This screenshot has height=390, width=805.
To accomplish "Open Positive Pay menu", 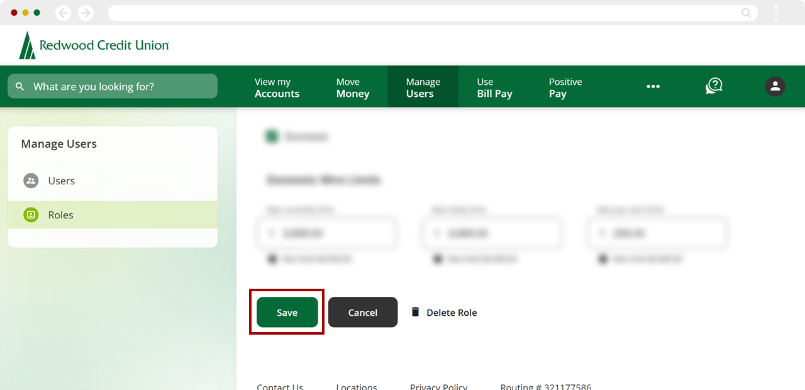I will pyautogui.click(x=565, y=87).
